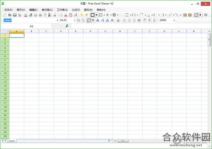Image resolution: width=212 pixels, height=149 pixels.
Task: Click the row 20 header
Action: (5, 115)
